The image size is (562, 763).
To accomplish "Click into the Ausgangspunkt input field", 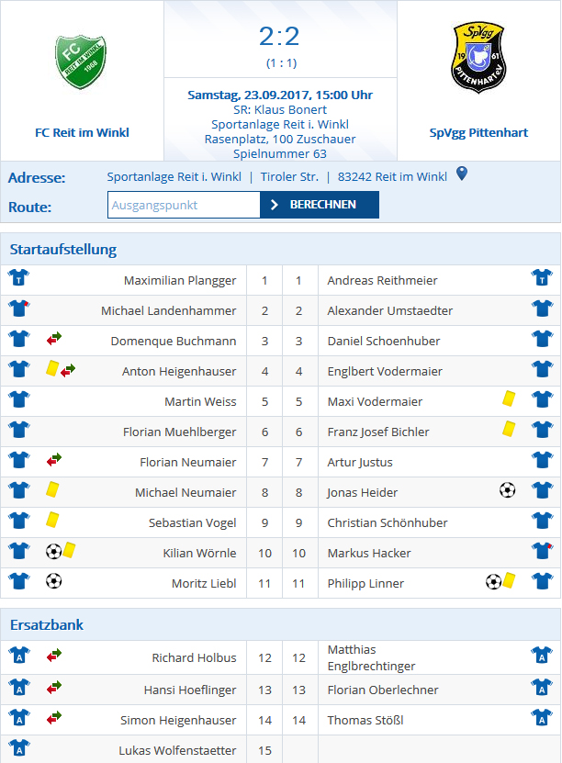I will [184, 205].
